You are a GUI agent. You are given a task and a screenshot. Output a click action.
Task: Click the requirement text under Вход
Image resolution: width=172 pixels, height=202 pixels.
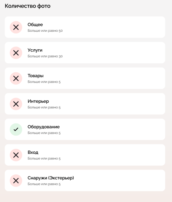(x=44, y=158)
